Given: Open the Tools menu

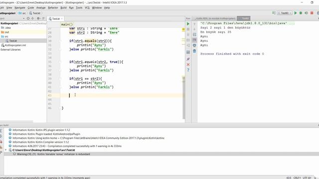Looking at the screenshot, I should click(x=79, y=8).
